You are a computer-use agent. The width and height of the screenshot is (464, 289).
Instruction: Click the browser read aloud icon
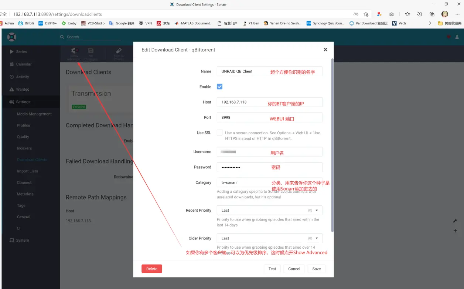(x=356, y=14)
